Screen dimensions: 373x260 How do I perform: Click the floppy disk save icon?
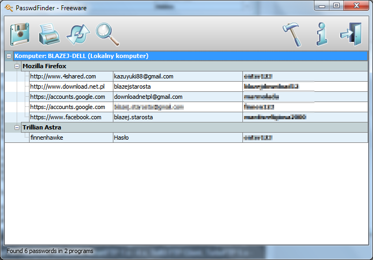20,34
